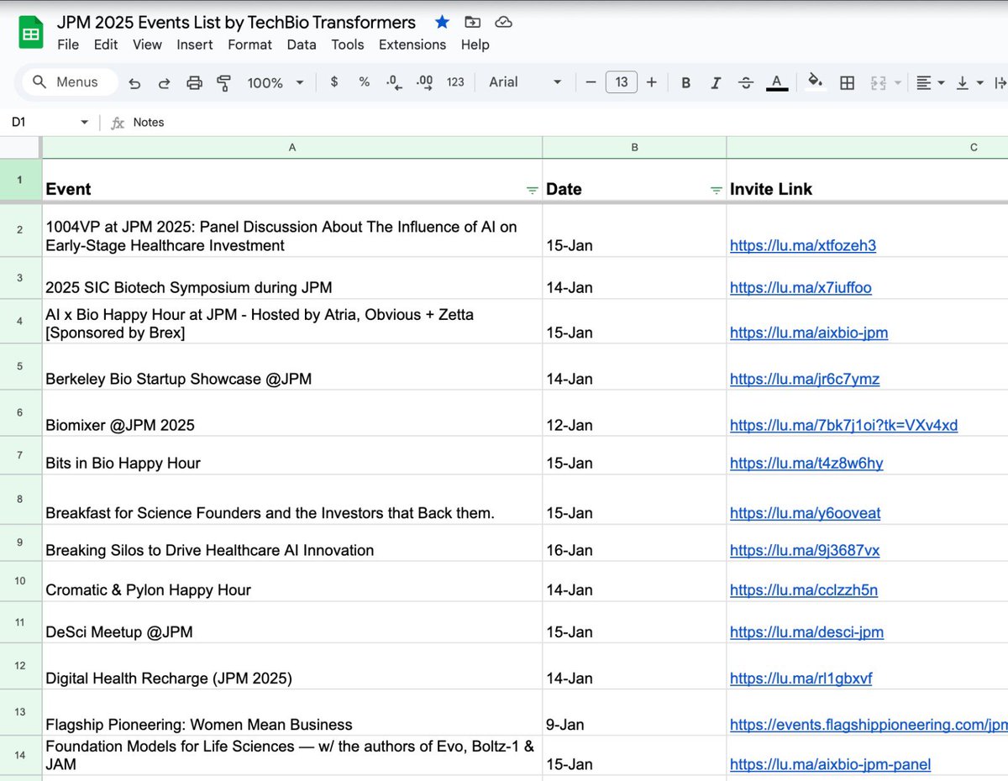Click the font size field showing 13

click(x=622, y=82)
